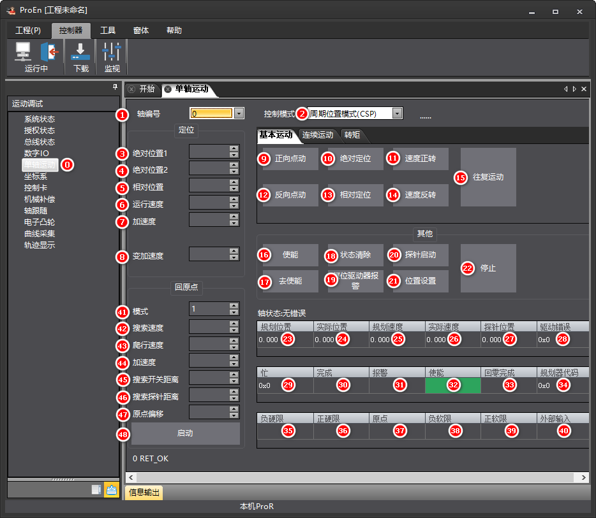Click the 速度反转 button
Screen dimensions: 596x518
(x=421, y=195)
